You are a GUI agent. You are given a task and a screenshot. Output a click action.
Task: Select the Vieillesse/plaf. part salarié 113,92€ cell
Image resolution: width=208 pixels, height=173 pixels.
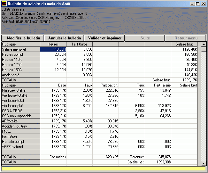158,105
